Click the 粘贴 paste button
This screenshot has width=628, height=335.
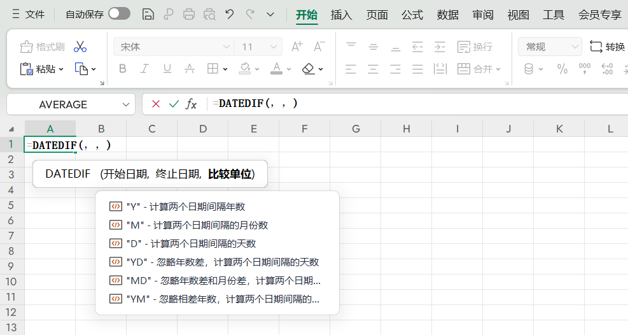43,69
